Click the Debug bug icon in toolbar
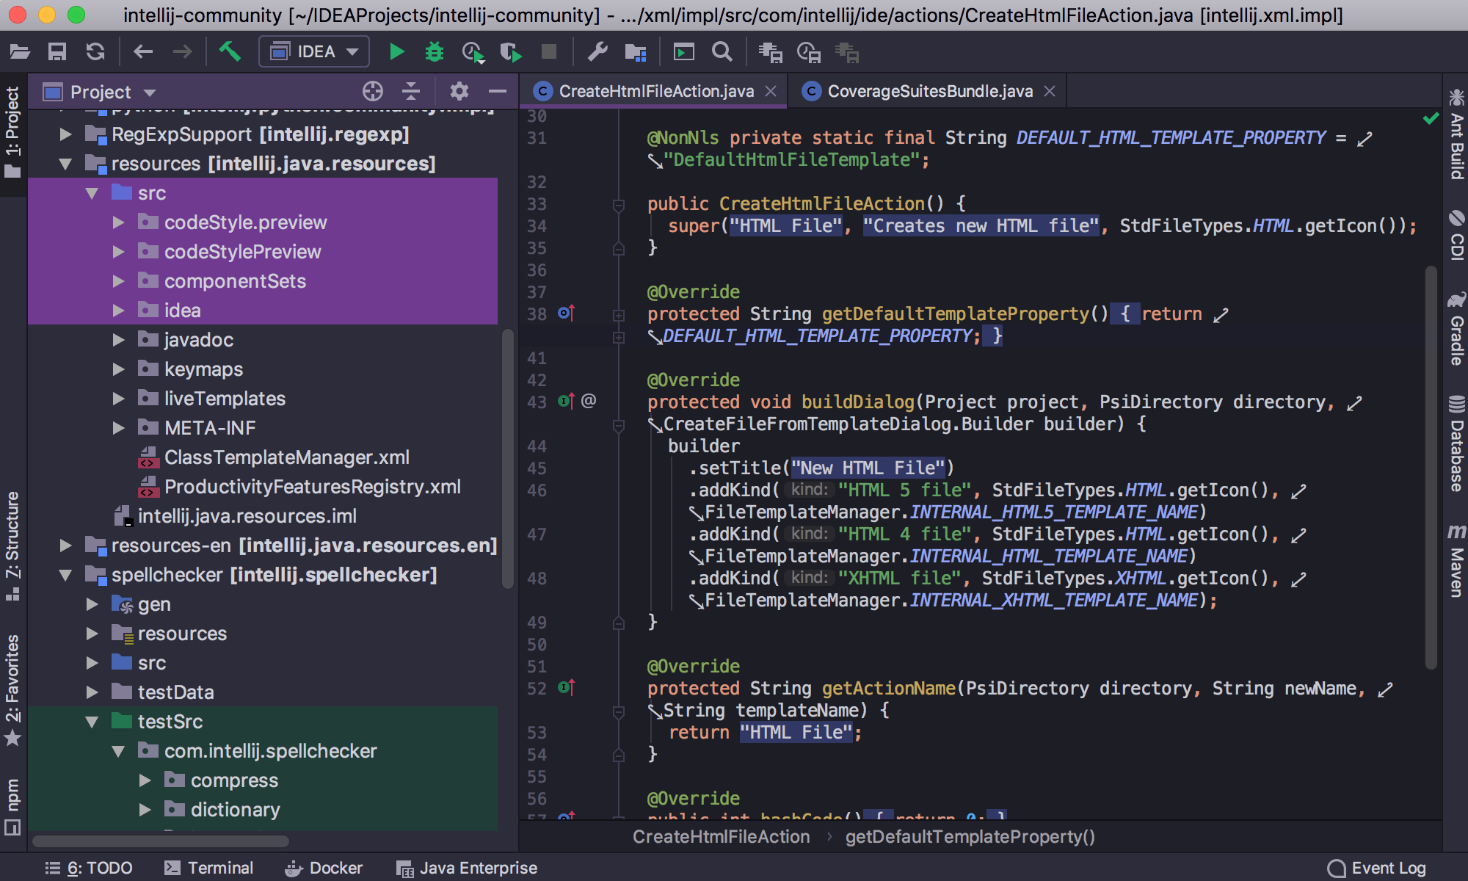 coord(433,52)
